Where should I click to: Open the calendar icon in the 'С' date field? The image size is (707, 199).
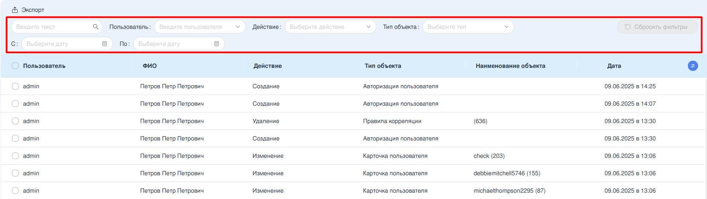point(105,44)
